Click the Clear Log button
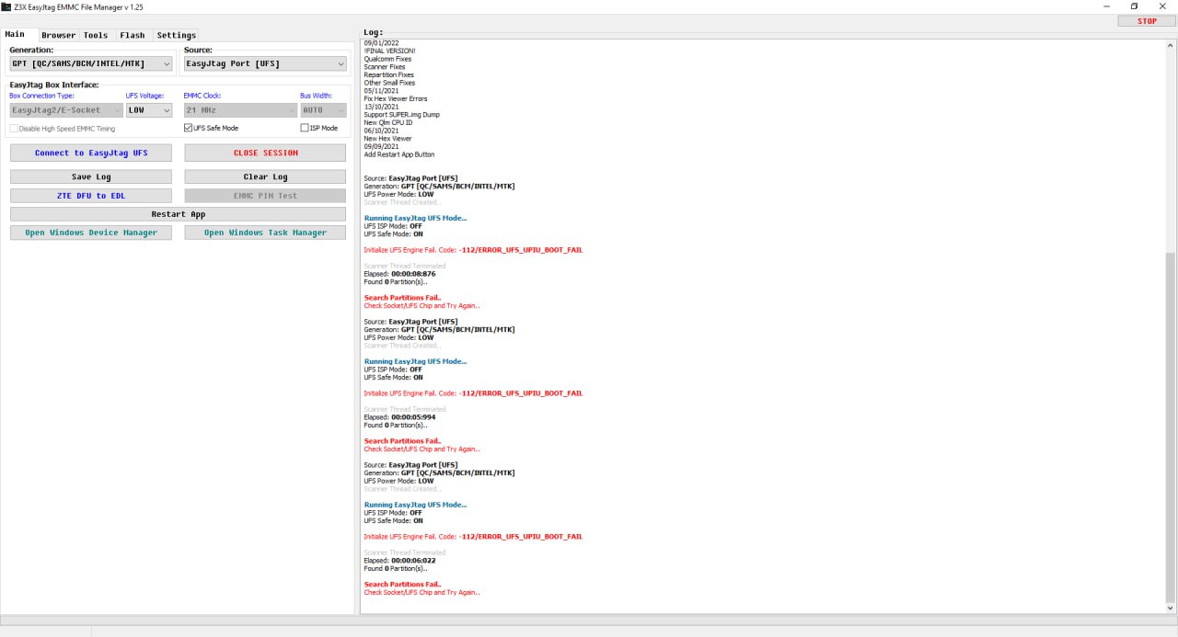 tap(265, 176)
